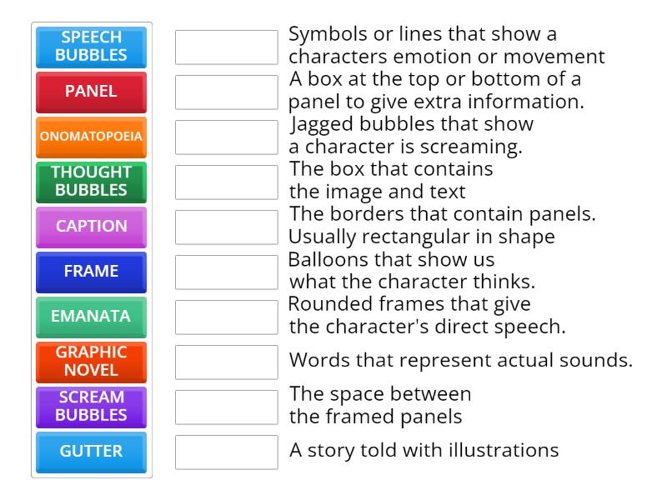Select the box beside the direct speech definition
The image size is (667, 500).
tap(226, 317)
